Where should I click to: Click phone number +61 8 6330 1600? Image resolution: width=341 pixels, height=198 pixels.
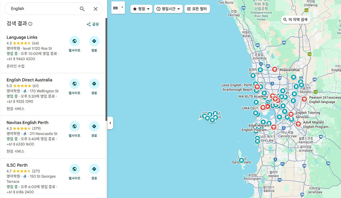click(x=20, y=144)
